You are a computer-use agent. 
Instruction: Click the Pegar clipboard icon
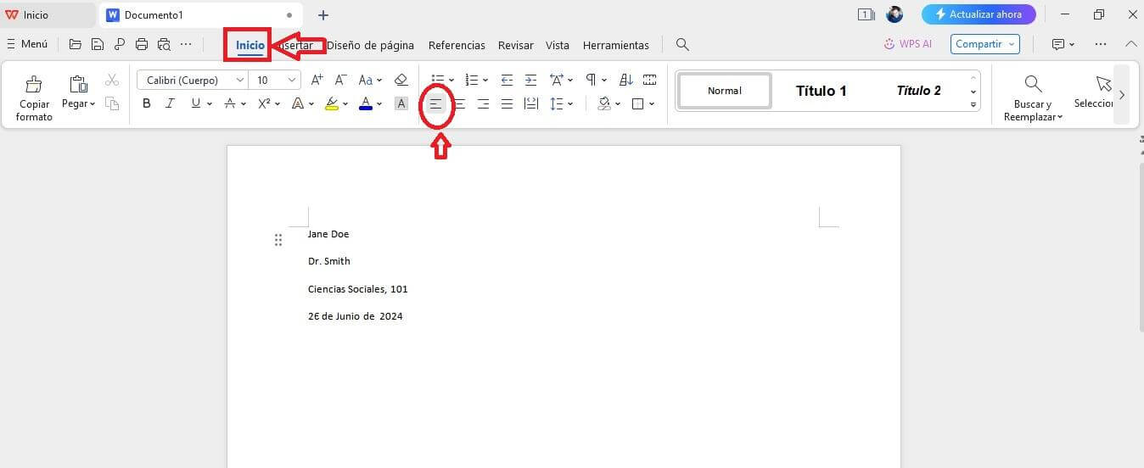click(x=78, y=84)
